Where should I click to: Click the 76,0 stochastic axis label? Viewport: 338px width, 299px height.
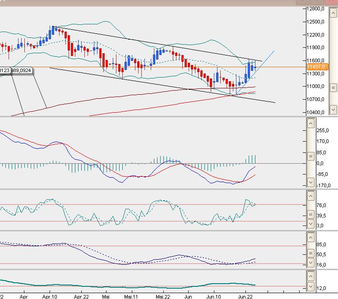pyautogui.click(x=321, y=205)
